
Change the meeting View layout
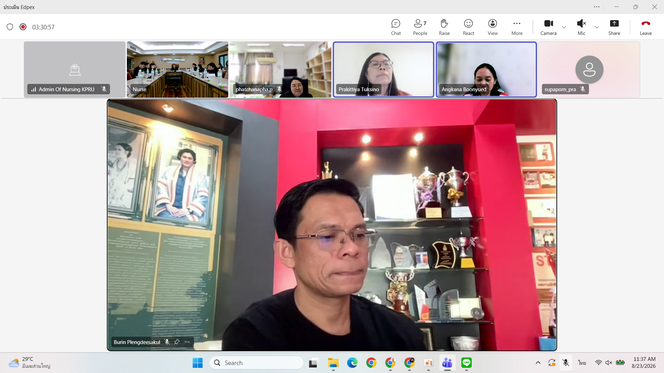click(492, 27)
